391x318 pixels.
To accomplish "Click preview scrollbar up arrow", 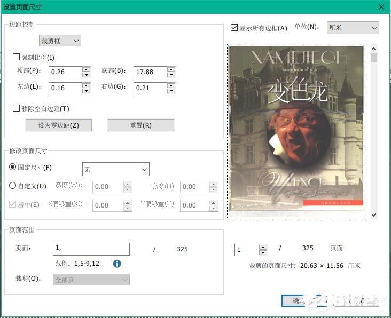I will (x=373, y=49).
